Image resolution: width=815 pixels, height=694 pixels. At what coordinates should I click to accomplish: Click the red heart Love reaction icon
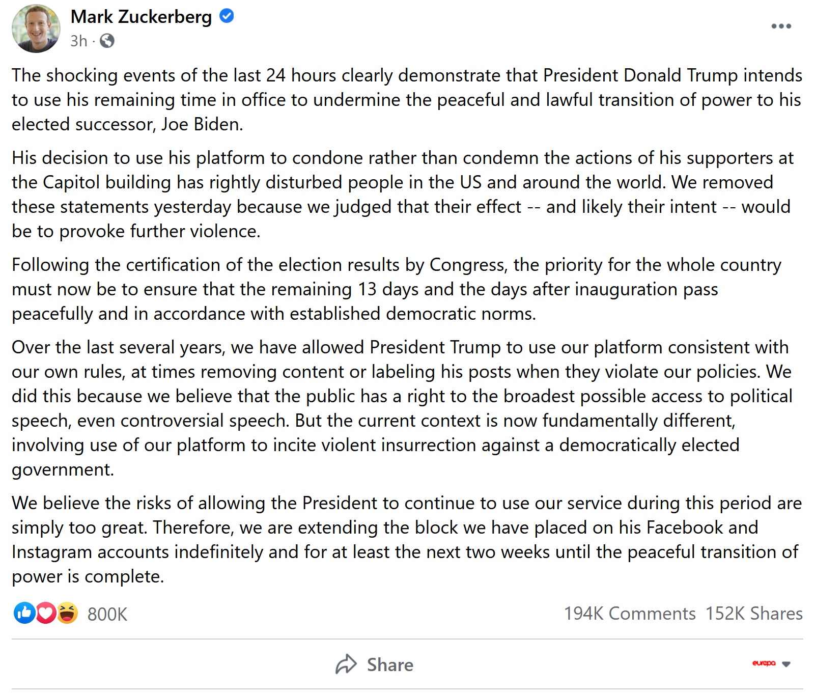(x=46, y=613)
